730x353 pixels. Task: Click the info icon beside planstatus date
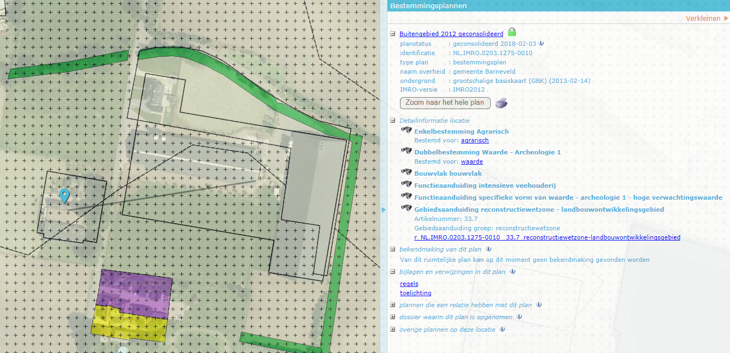click(x=541, y=44)
